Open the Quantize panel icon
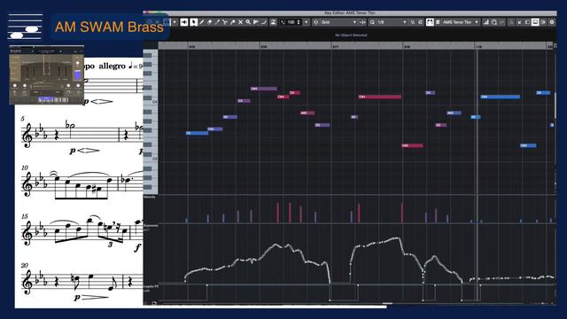 click(420, 22)
